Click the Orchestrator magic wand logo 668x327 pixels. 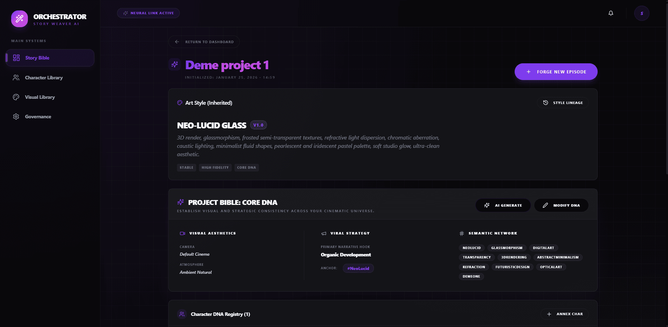[x=20, y=19]
